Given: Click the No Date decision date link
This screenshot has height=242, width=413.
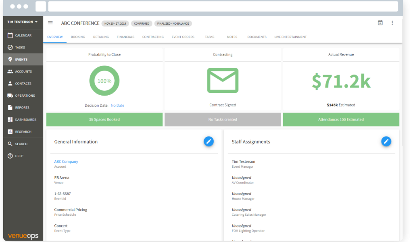Looking at the screenshot, I should pyautogui.click(x=117, y=106).
